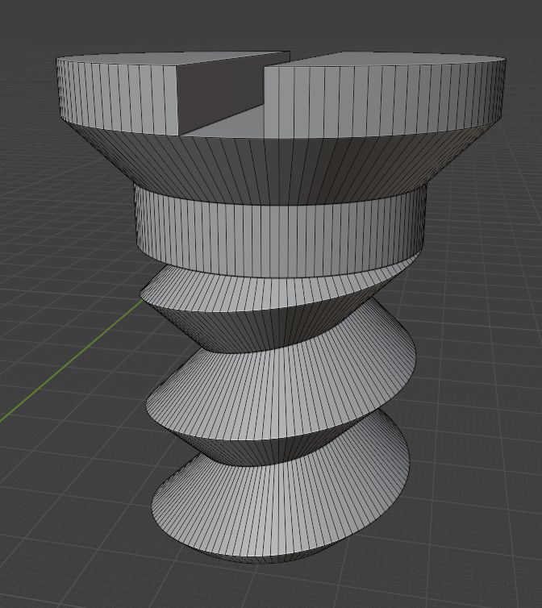Click the green Y axis line
Screen dimensions: 542x608
coord(72,360)
